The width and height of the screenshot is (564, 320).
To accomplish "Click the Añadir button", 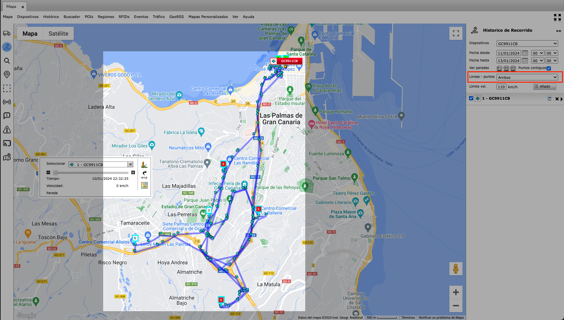I will (544, 86).
